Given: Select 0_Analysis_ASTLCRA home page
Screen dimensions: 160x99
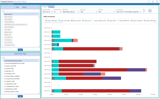Looking at the screenshot, I should (x=10, y=66).
